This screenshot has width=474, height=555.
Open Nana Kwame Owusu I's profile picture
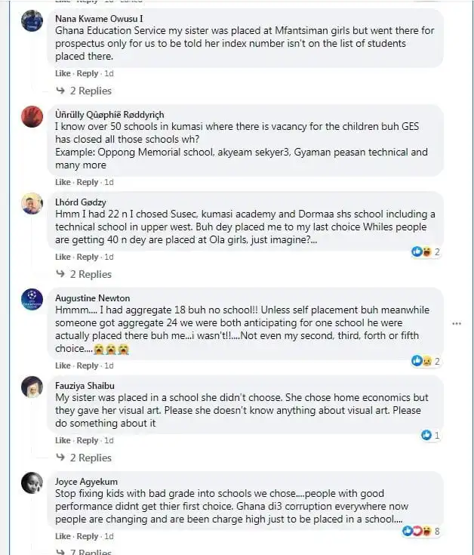pos(32,21)
